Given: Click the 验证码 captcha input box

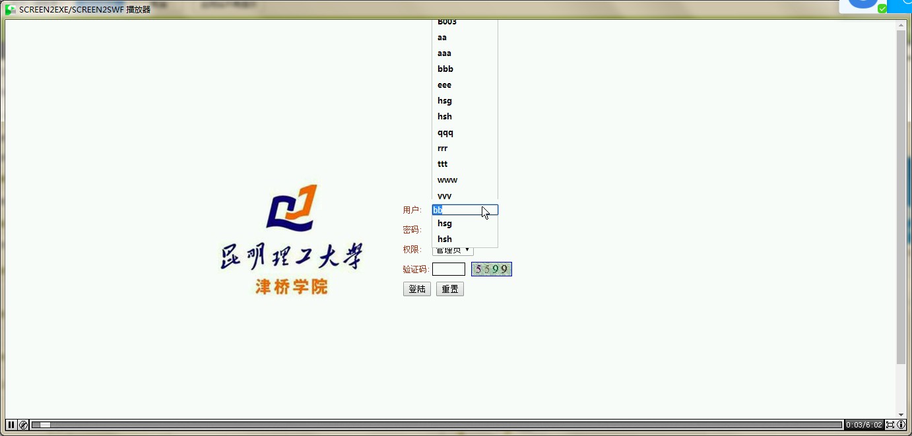Looking at the screenshot, I should 449,269.
